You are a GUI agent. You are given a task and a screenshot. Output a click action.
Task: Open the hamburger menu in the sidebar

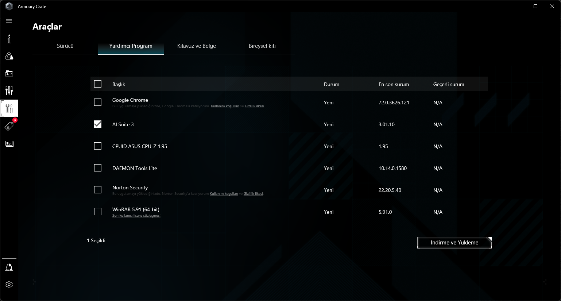pos(9,21)
